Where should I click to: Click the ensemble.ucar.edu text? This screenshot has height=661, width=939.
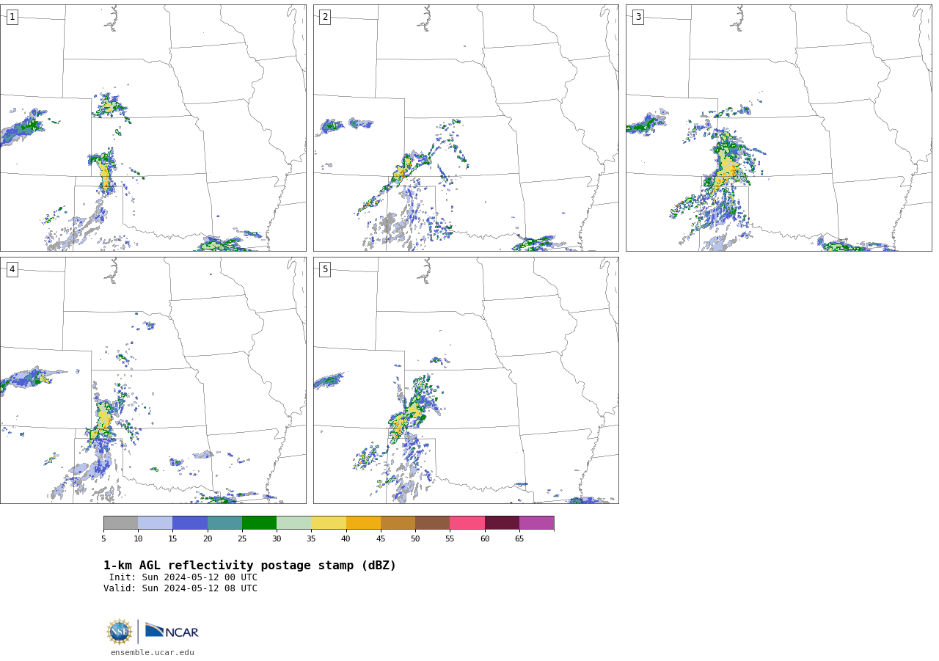coord(153,652)
